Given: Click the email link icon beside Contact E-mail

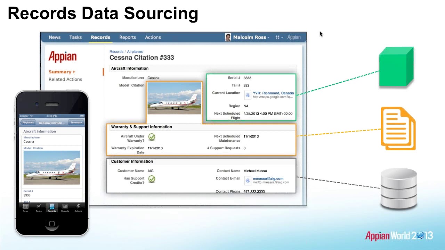Looking at the screenshot, I should [248, 180].
